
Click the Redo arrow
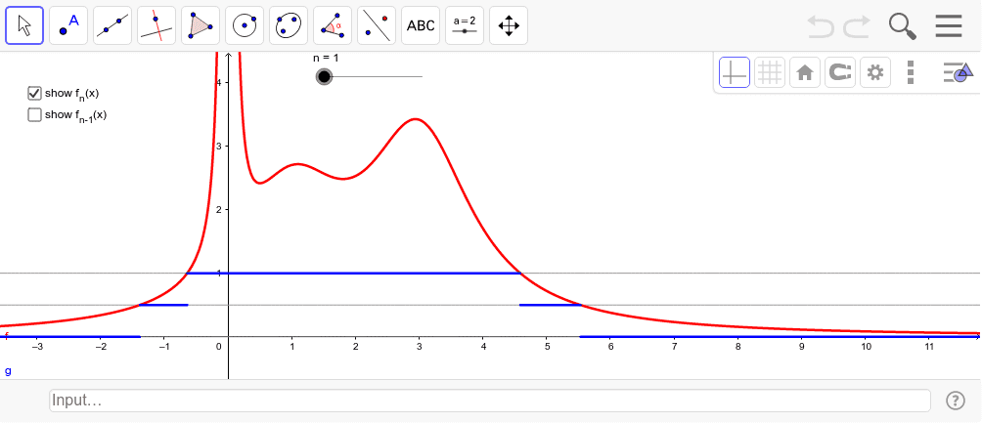click(x=857, y=26)
